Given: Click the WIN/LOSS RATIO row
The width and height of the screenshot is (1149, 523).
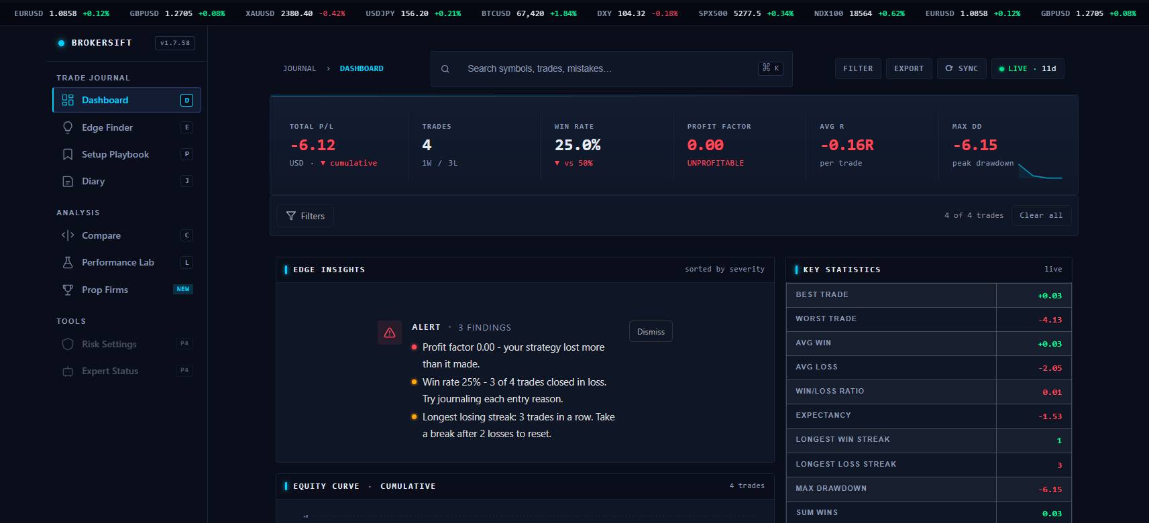Looking at the screenshot, I should [929, 392].
